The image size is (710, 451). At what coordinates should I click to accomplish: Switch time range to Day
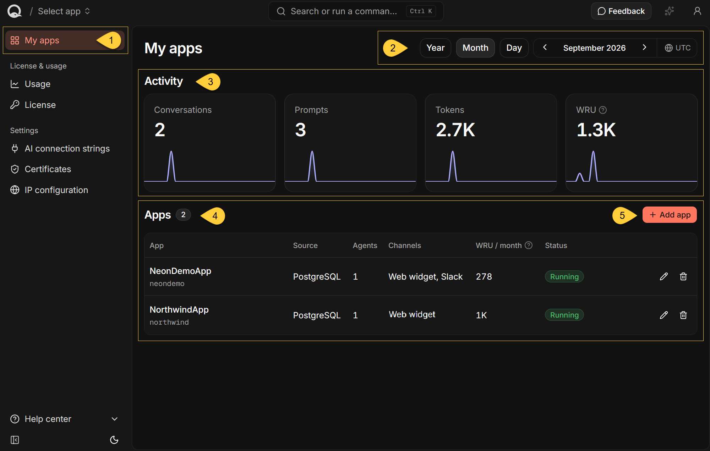click(x=514, y=48)
